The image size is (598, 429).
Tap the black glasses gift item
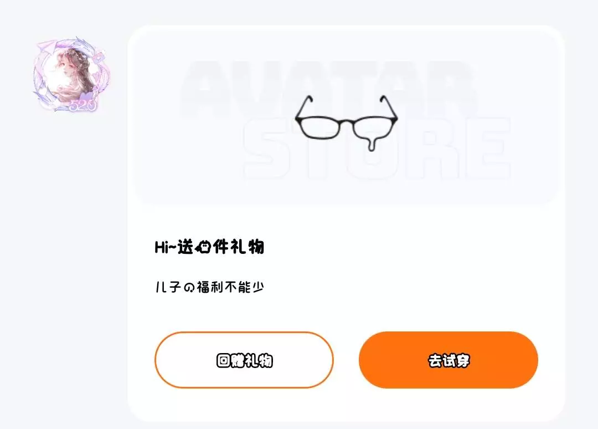(x=346, y=123)
